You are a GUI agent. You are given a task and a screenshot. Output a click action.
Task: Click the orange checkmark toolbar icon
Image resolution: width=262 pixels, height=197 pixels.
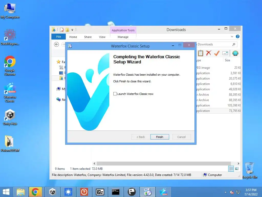(217, 53)
